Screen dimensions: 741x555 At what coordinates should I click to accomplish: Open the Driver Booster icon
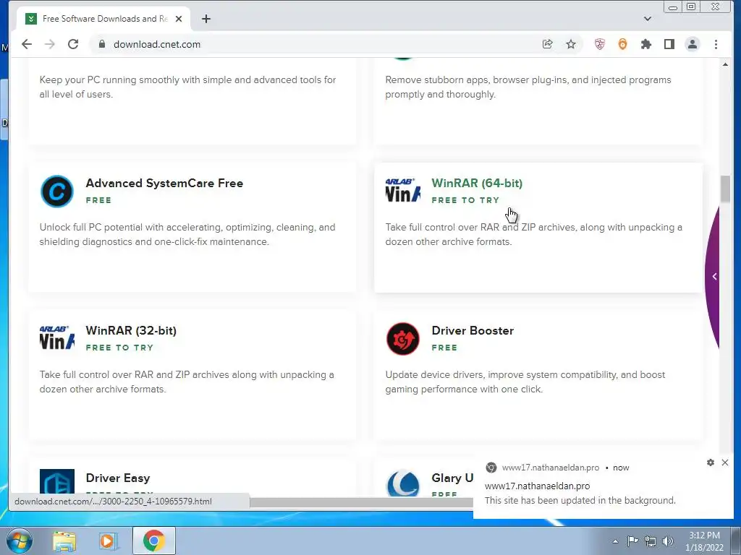402,338
